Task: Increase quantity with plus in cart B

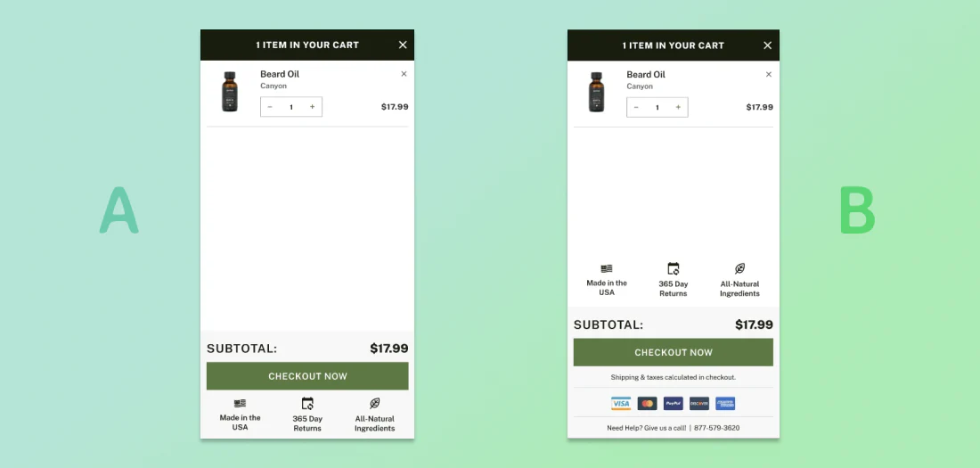Action: click(678, 108)
